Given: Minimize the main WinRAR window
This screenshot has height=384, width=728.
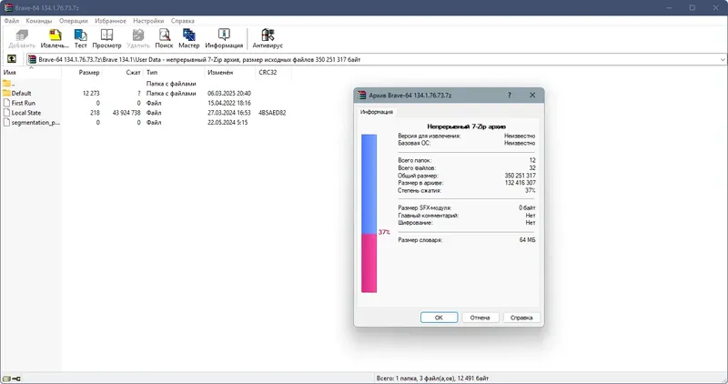Looking at the screenshot, I should [x=670, y=7].
